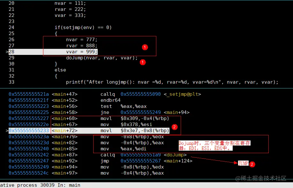Click line number 23 in the source gutter

(11, 21)
